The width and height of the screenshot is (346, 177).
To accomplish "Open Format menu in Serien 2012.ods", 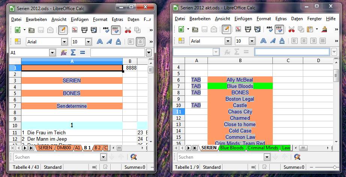I will click(100, 19).
